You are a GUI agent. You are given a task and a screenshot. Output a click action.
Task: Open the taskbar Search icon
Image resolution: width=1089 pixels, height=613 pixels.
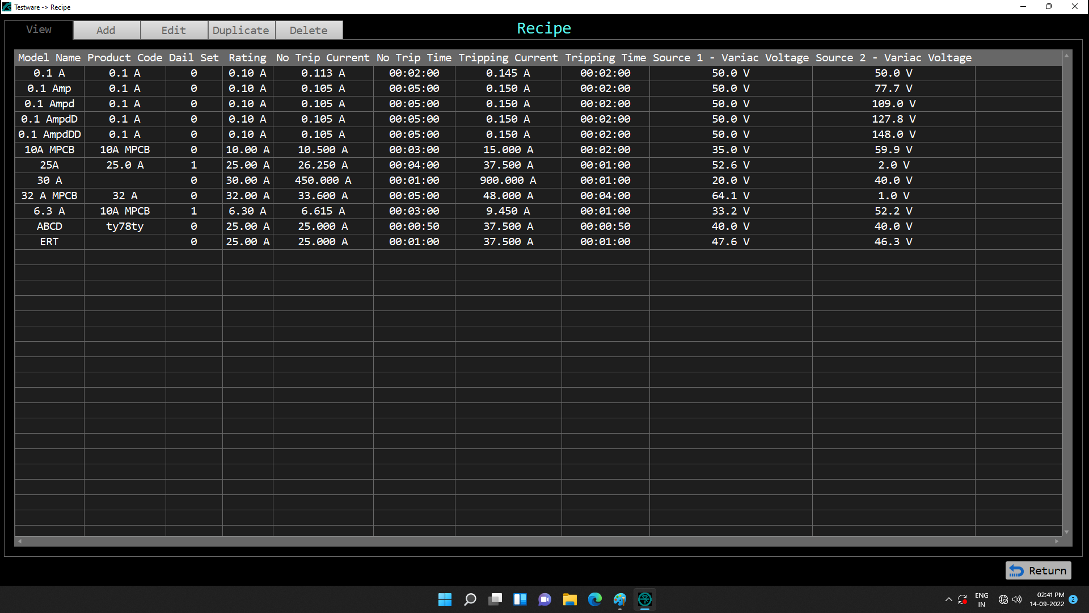[x=470, y=599]
